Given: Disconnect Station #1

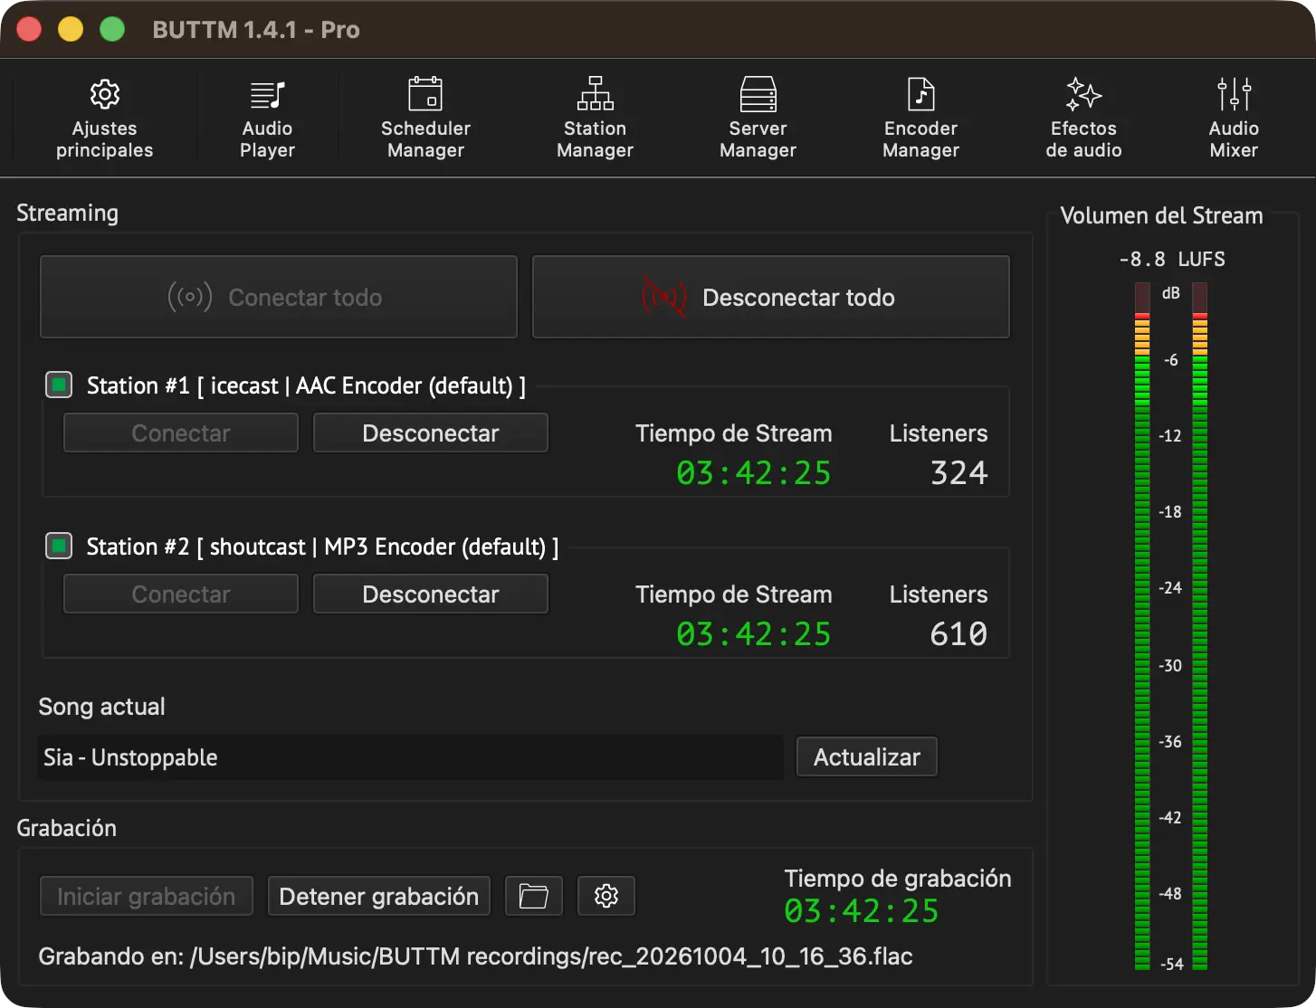Looking at the screenshot, I should [x=431, y=433].
